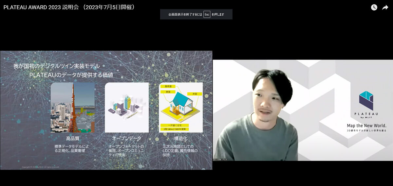Click the オープンデータ heading on the slide
The height and width of the screenshot is (186, 393).
point(126,139)
